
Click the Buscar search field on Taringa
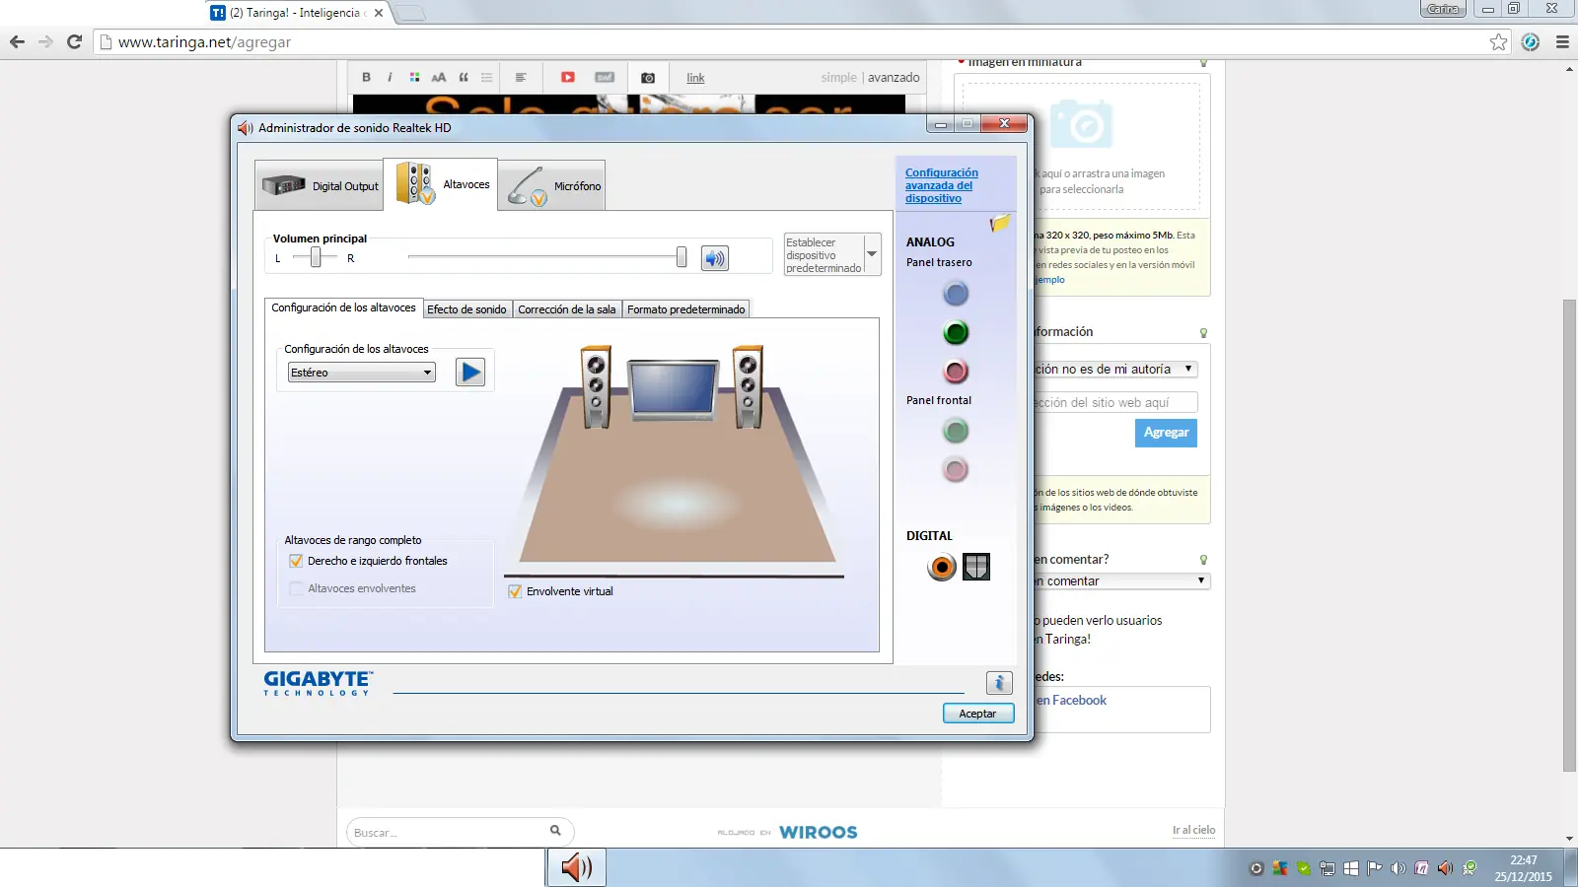pyautogui.click(x=460, y=833)
